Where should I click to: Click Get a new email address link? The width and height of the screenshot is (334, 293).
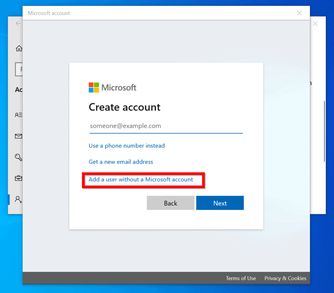(121, 162)
